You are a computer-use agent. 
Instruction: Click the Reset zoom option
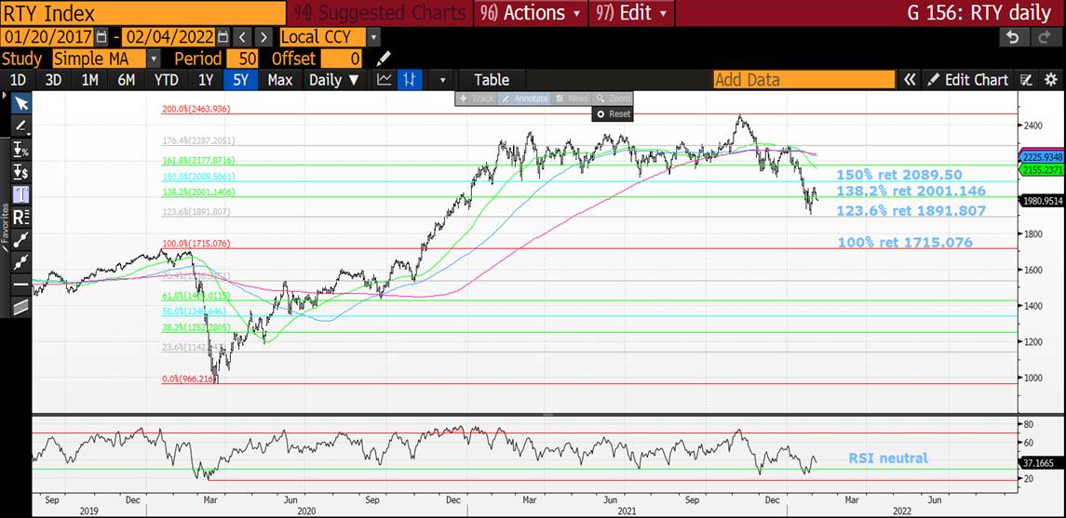click(614, 114)
